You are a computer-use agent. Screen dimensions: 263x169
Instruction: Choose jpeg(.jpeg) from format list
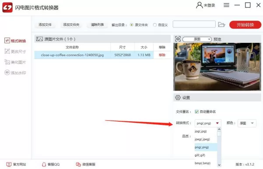click(x=206, y=139)
